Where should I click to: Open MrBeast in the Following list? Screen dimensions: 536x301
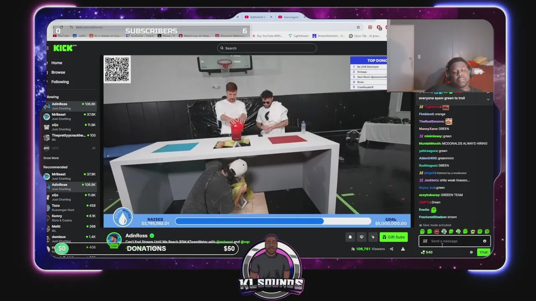pyautogui.click(x=70, y=116)
